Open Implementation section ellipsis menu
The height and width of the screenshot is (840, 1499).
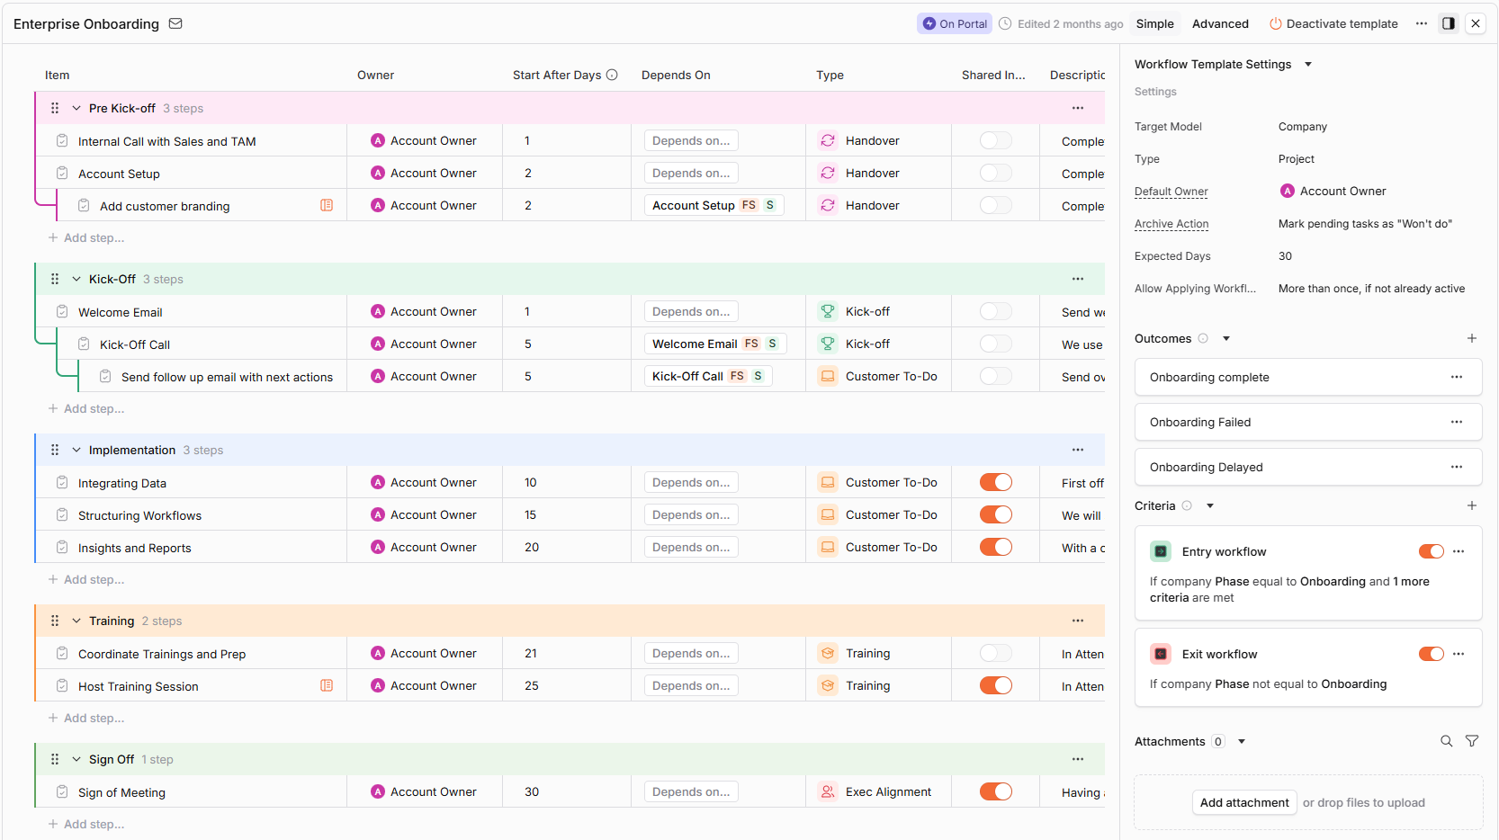(x=1078, y=450)
